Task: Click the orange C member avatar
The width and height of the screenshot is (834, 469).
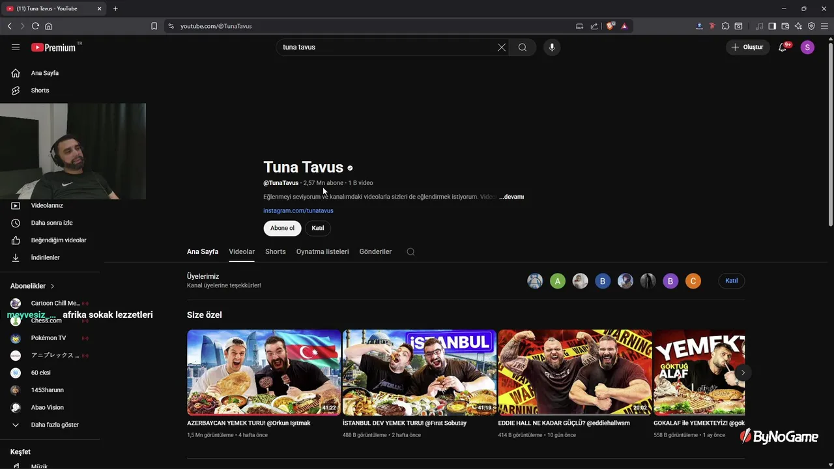Action: 693,281
